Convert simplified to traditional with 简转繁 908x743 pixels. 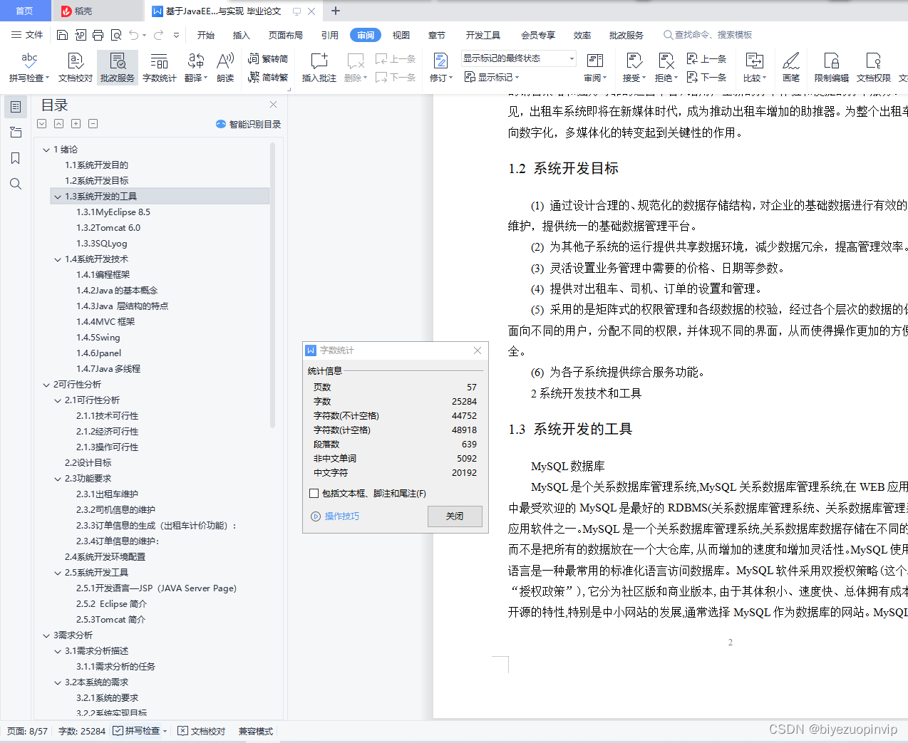point(268,77)
